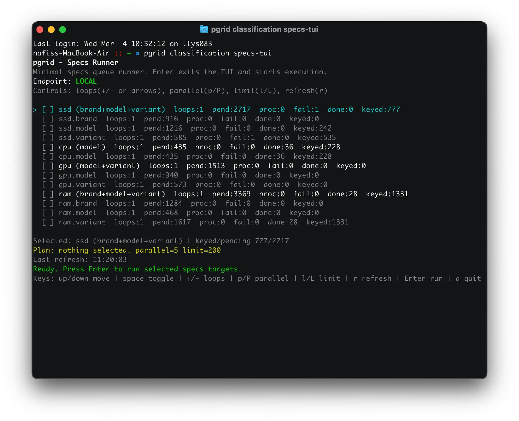519x421 pixels.
Task: Click the folder icon in the title bar
Action: pos(204,29)
